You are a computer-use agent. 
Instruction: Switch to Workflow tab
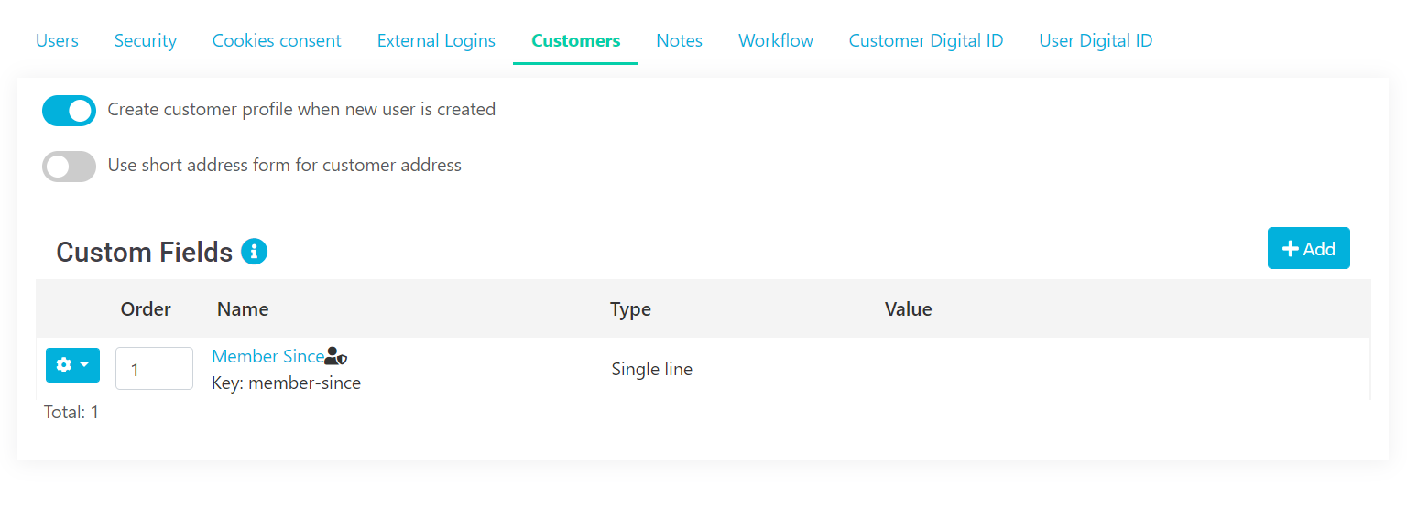click(x=776, y=40)
